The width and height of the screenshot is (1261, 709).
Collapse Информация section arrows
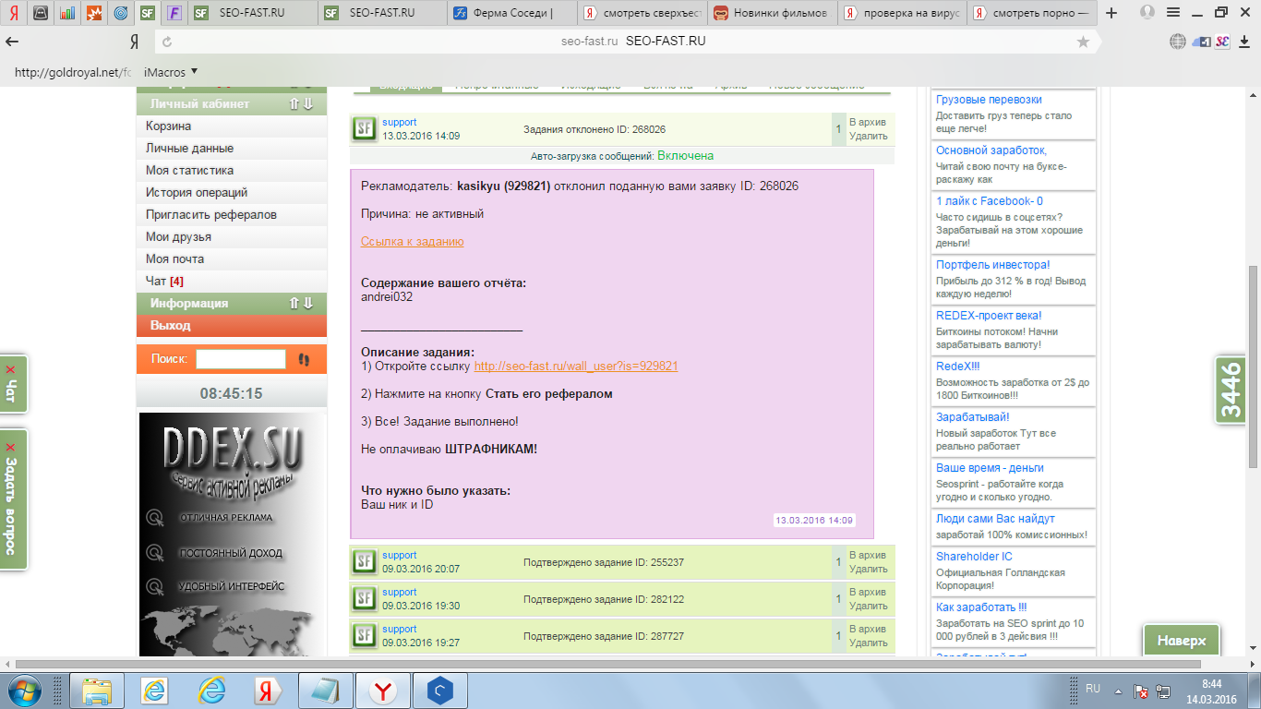coord(301,304)
